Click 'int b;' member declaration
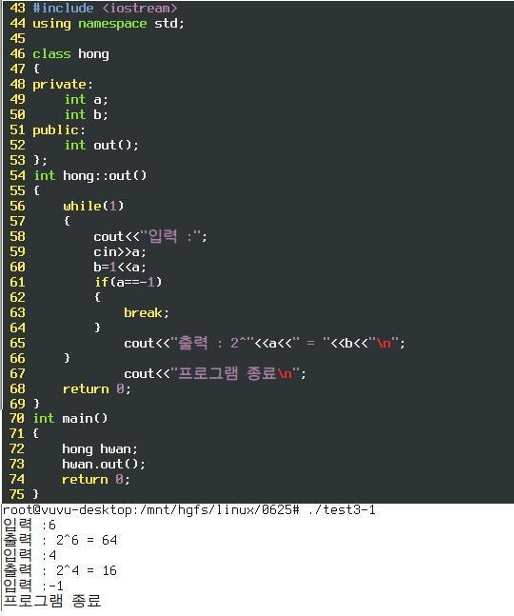514x616 pixels. pos(86,114)
